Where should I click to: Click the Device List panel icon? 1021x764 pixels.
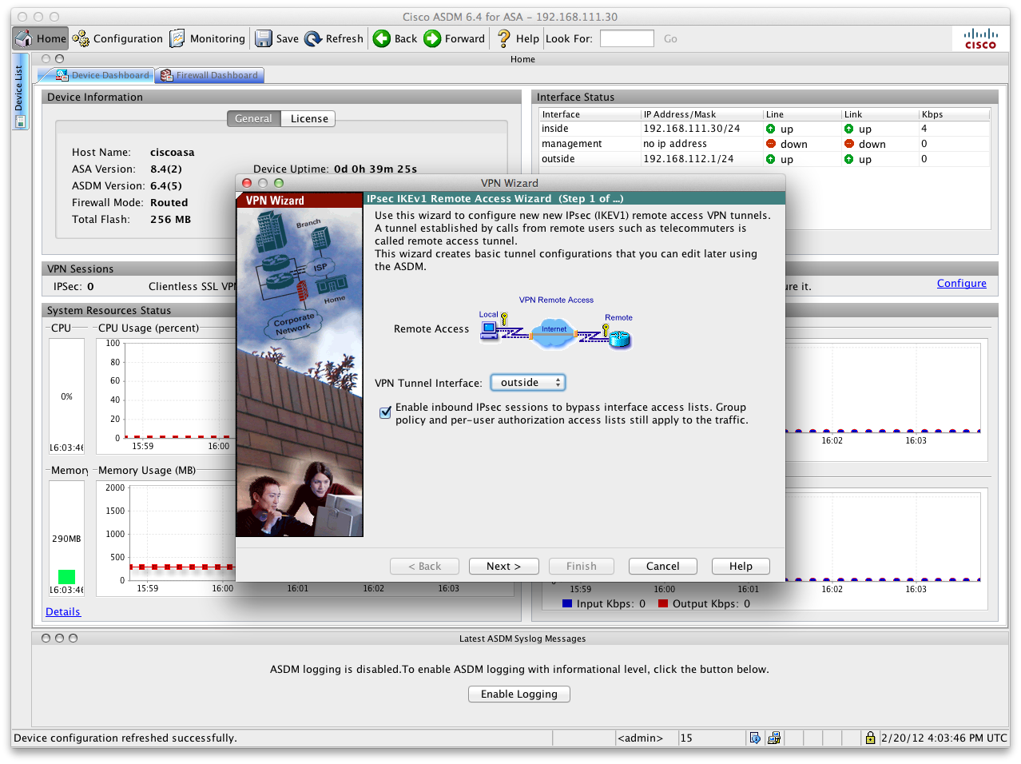tap(21, 121)
